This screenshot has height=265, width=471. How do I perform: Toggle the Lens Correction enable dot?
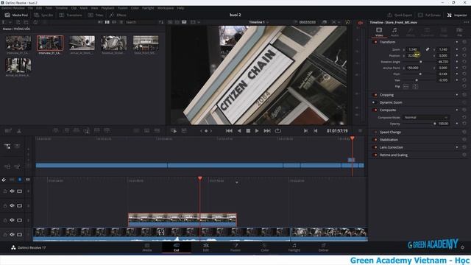[x=375, y=147]
